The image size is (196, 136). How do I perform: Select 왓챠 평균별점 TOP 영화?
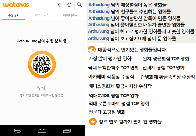[x=166, y=59]
